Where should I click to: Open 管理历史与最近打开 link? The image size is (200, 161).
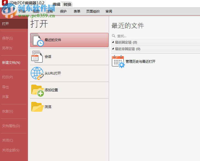pyautogui.click(x=141, y=62)
